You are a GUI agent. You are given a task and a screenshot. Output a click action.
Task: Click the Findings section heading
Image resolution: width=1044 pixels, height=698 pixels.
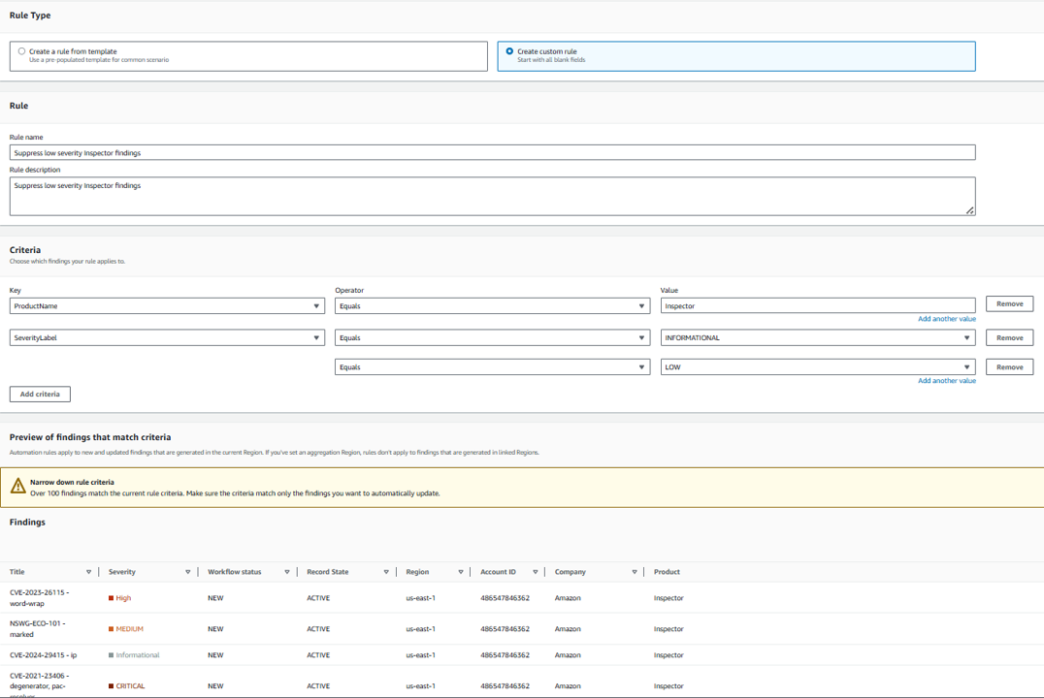click(x=27, y=523)
